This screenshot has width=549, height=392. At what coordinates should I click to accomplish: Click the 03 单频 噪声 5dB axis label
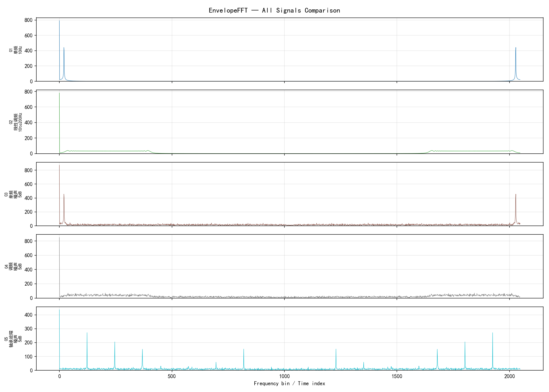click(x=13, y=194)
